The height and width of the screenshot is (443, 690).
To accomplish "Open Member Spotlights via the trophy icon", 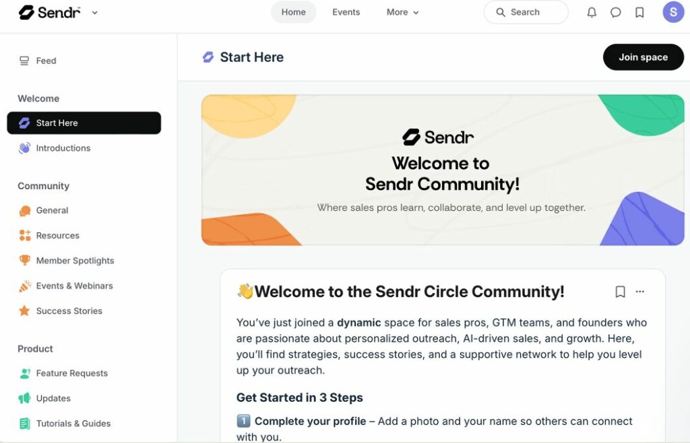I will tap(25, 261).
